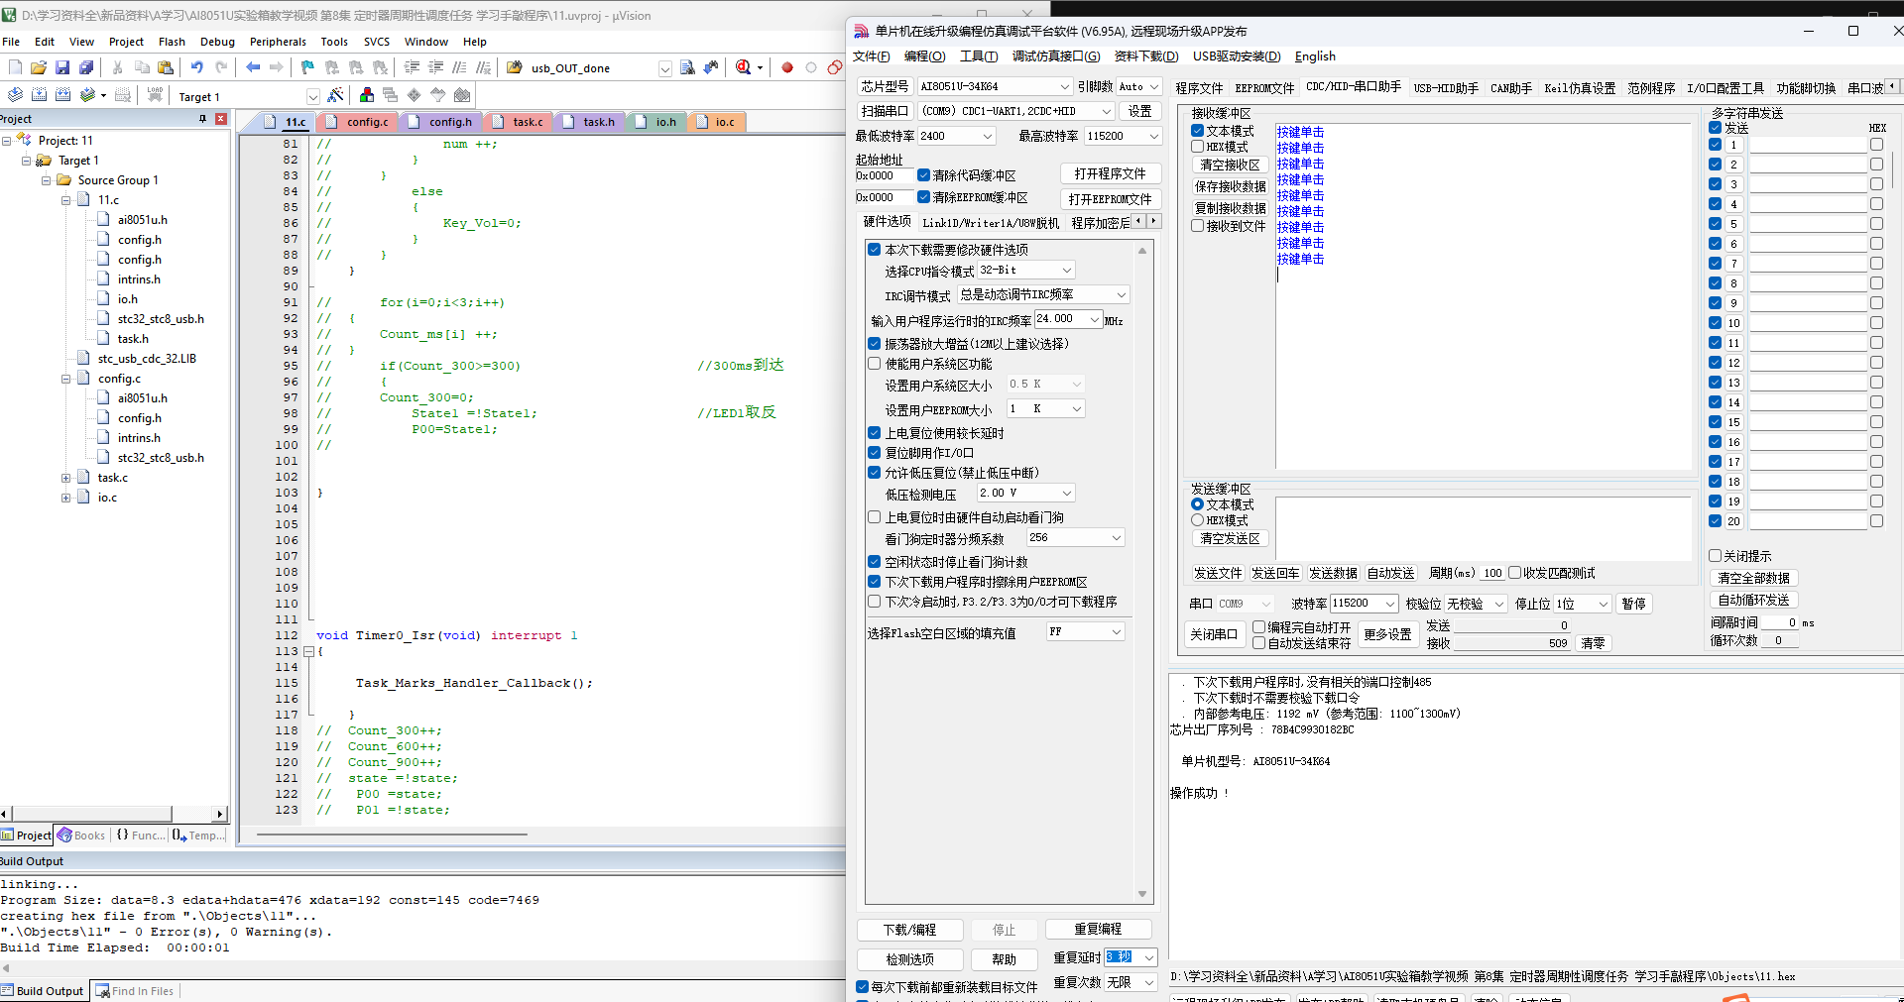The height and width of the screenshot is (1002, 1904).
Task: Open the 最高波特率 115200 dropdown
Action: 1154,136
